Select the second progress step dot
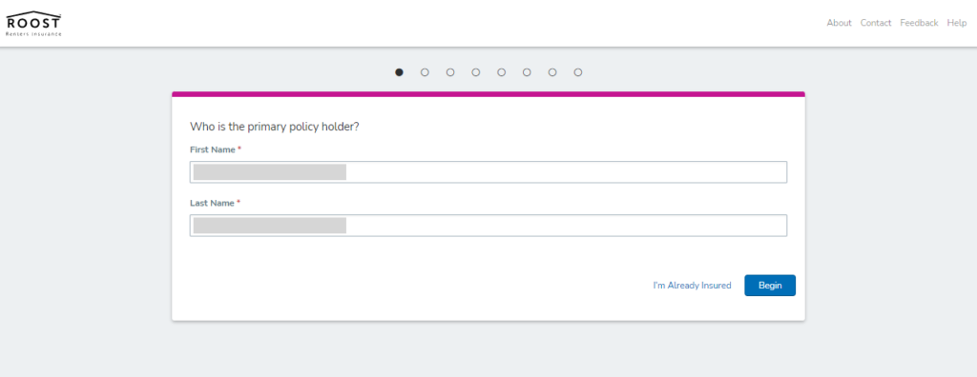 (425, 72)
